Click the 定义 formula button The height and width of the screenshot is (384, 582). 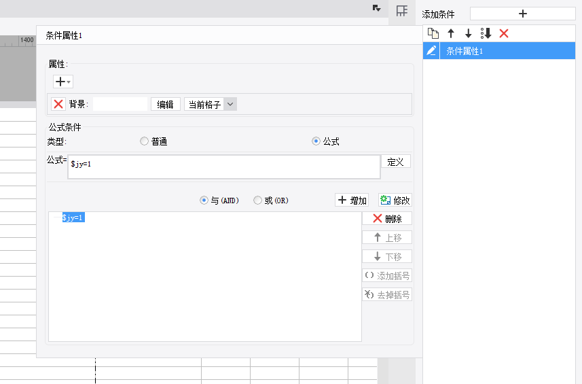[395, 162]
